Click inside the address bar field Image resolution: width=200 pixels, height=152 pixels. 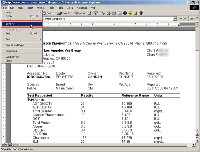pyautogui.click(x=108, y=19)
